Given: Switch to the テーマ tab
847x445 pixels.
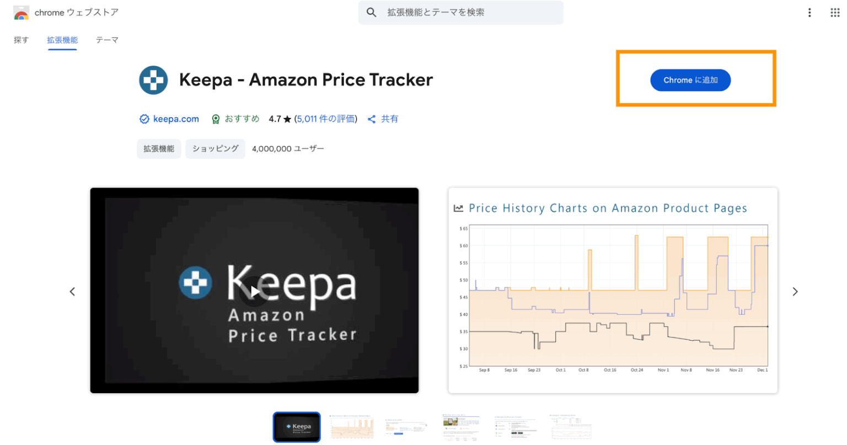Looking at the screenshot, I should [x=107, y=40].
